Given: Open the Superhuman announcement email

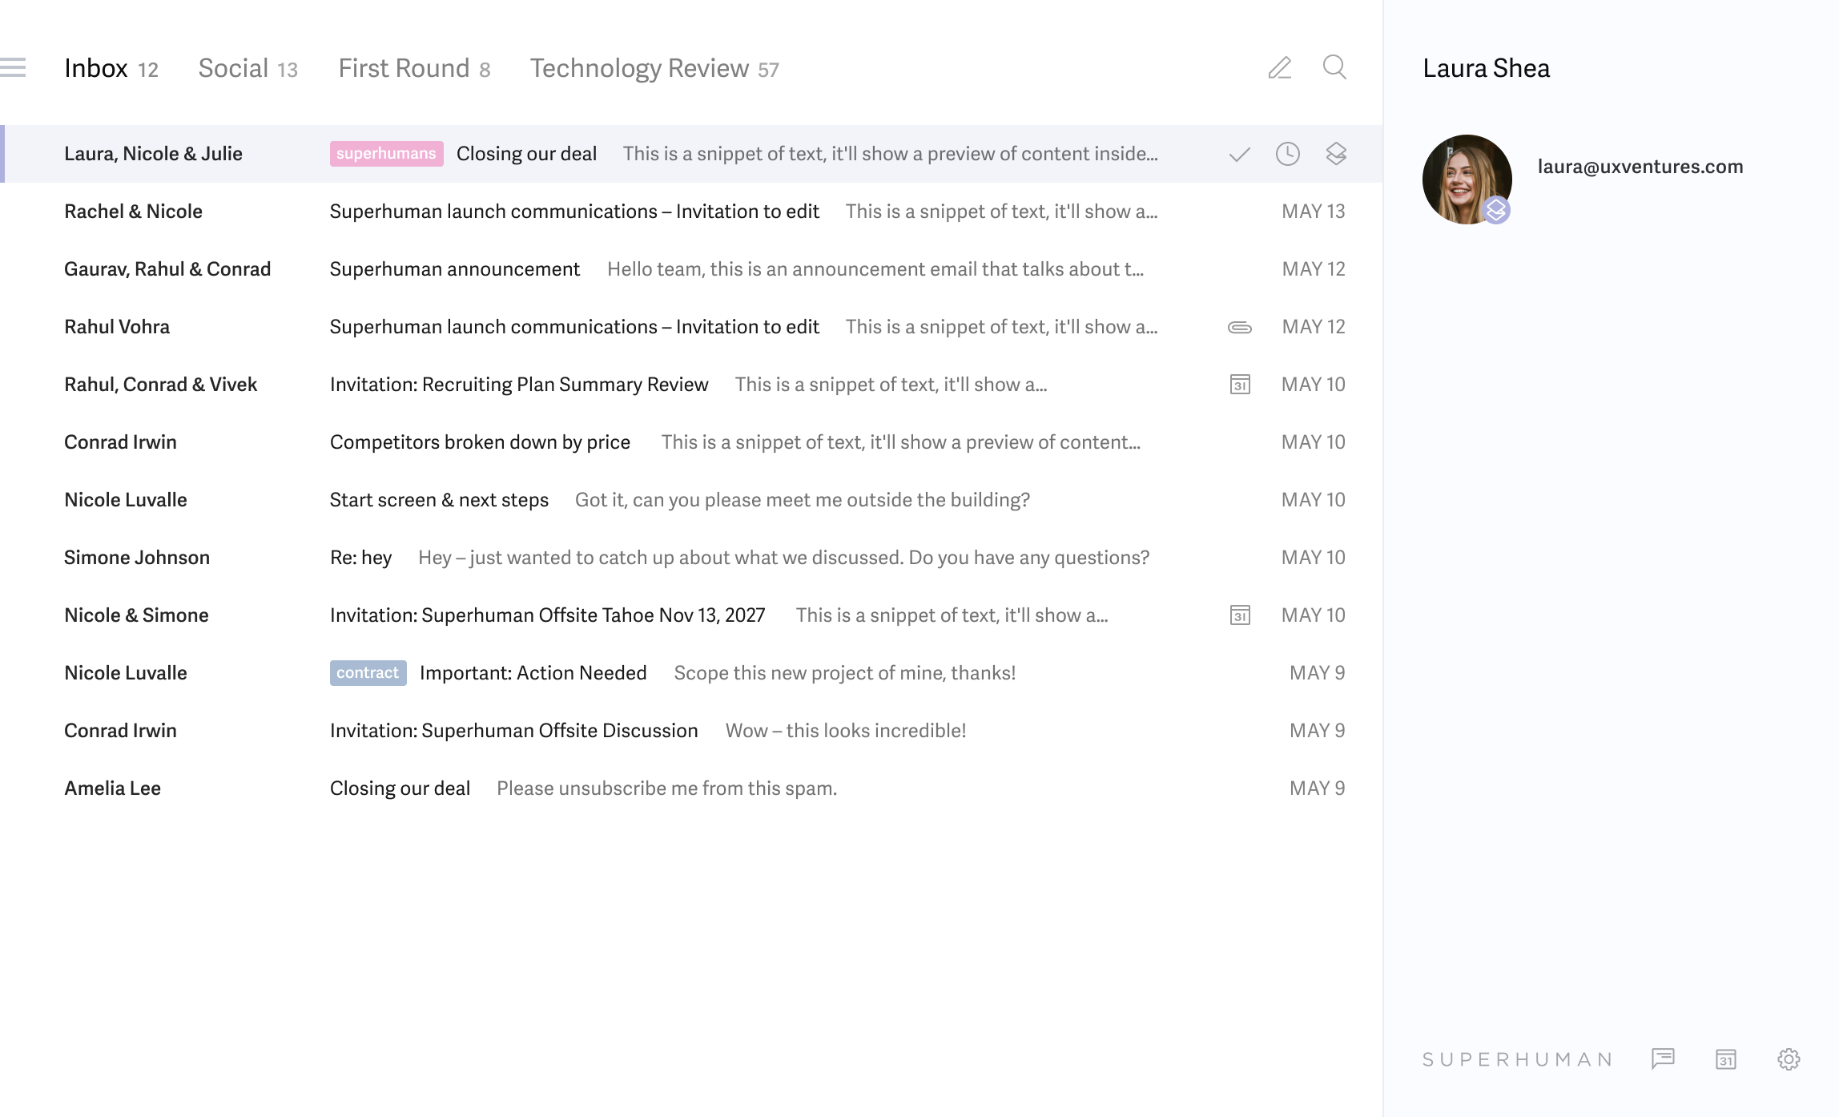Looking at the screenshot, I should [x=691, y=269].
